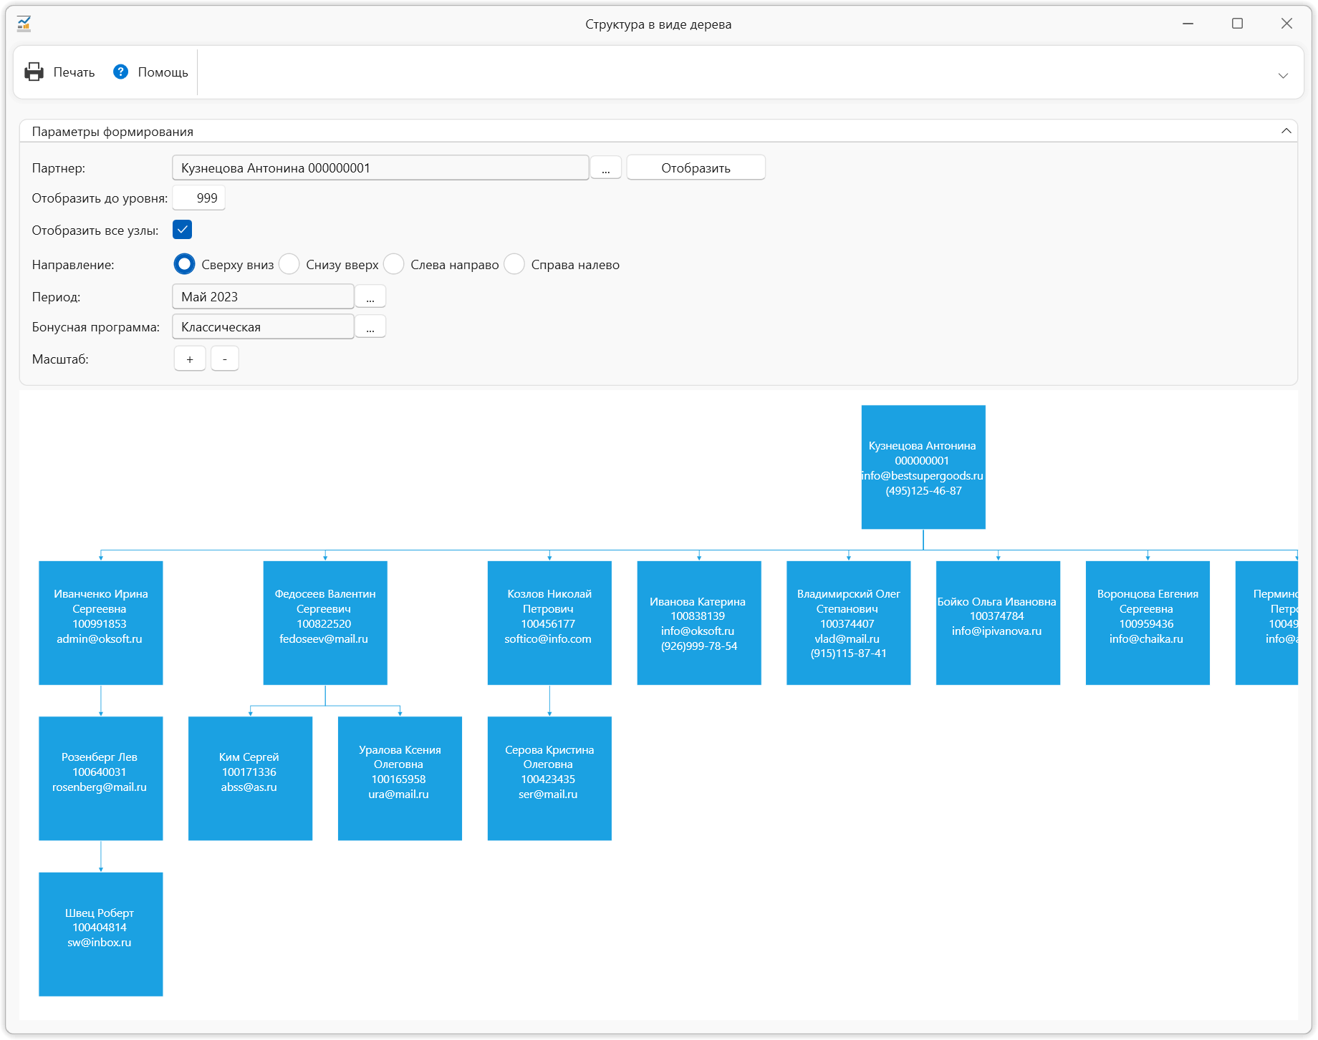
Task: Click the application icon in title bar
Action: click(24, 24)
